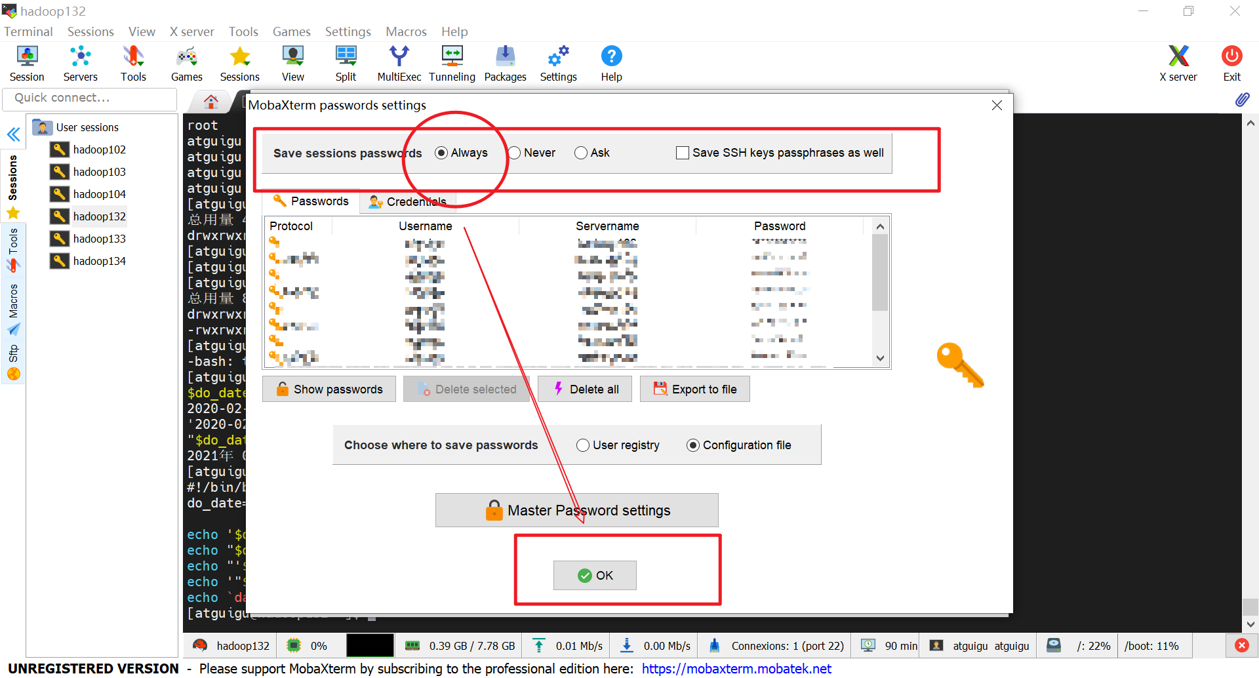Open the Help question mark icon
Image resolution: width=1259 pixels, height=678 pixels.
(x=611, y=64)
